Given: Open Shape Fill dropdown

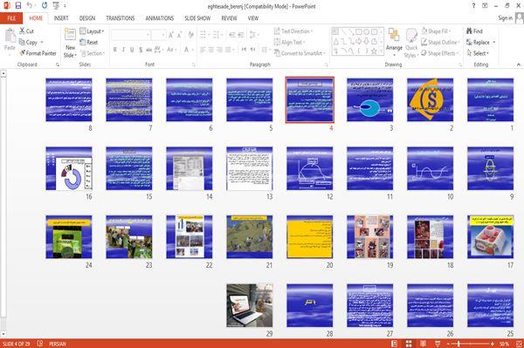Looking at the screenshot, I should [x=436, y=31].
